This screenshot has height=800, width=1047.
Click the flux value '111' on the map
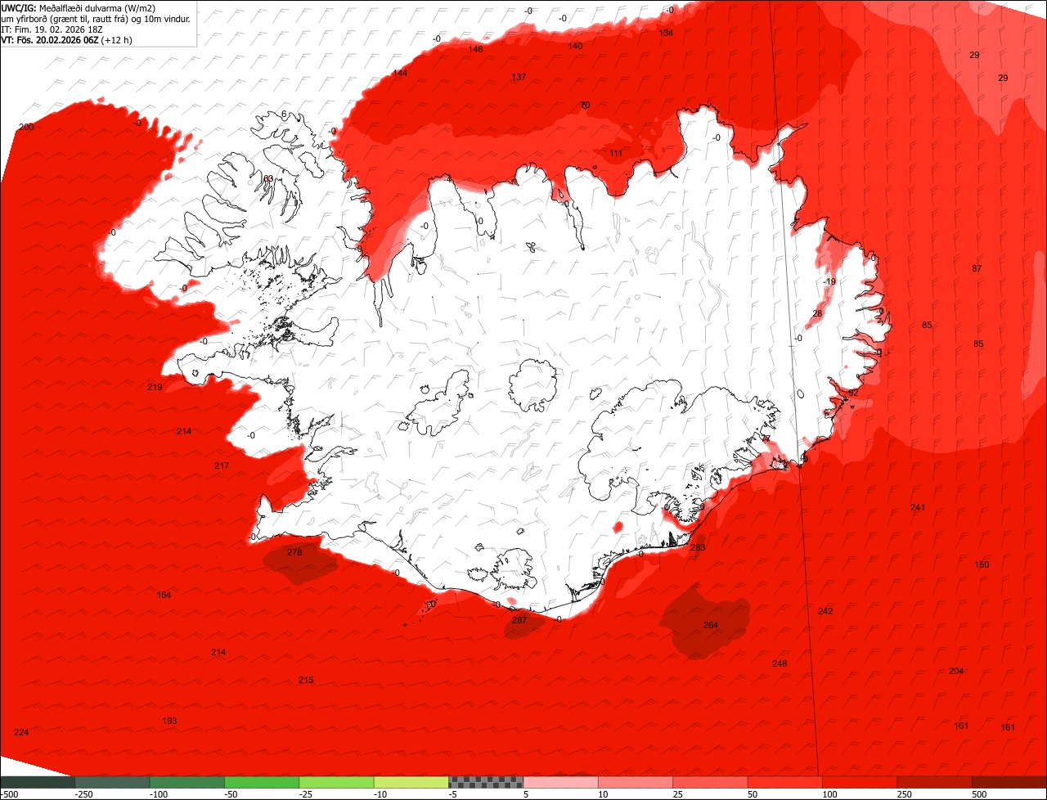point(616,153)
